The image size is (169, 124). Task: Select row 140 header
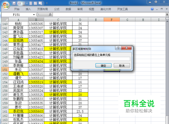pos(5,24)
